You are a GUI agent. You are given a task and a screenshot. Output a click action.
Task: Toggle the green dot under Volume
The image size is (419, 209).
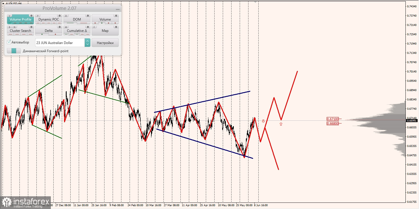(102, 23)
